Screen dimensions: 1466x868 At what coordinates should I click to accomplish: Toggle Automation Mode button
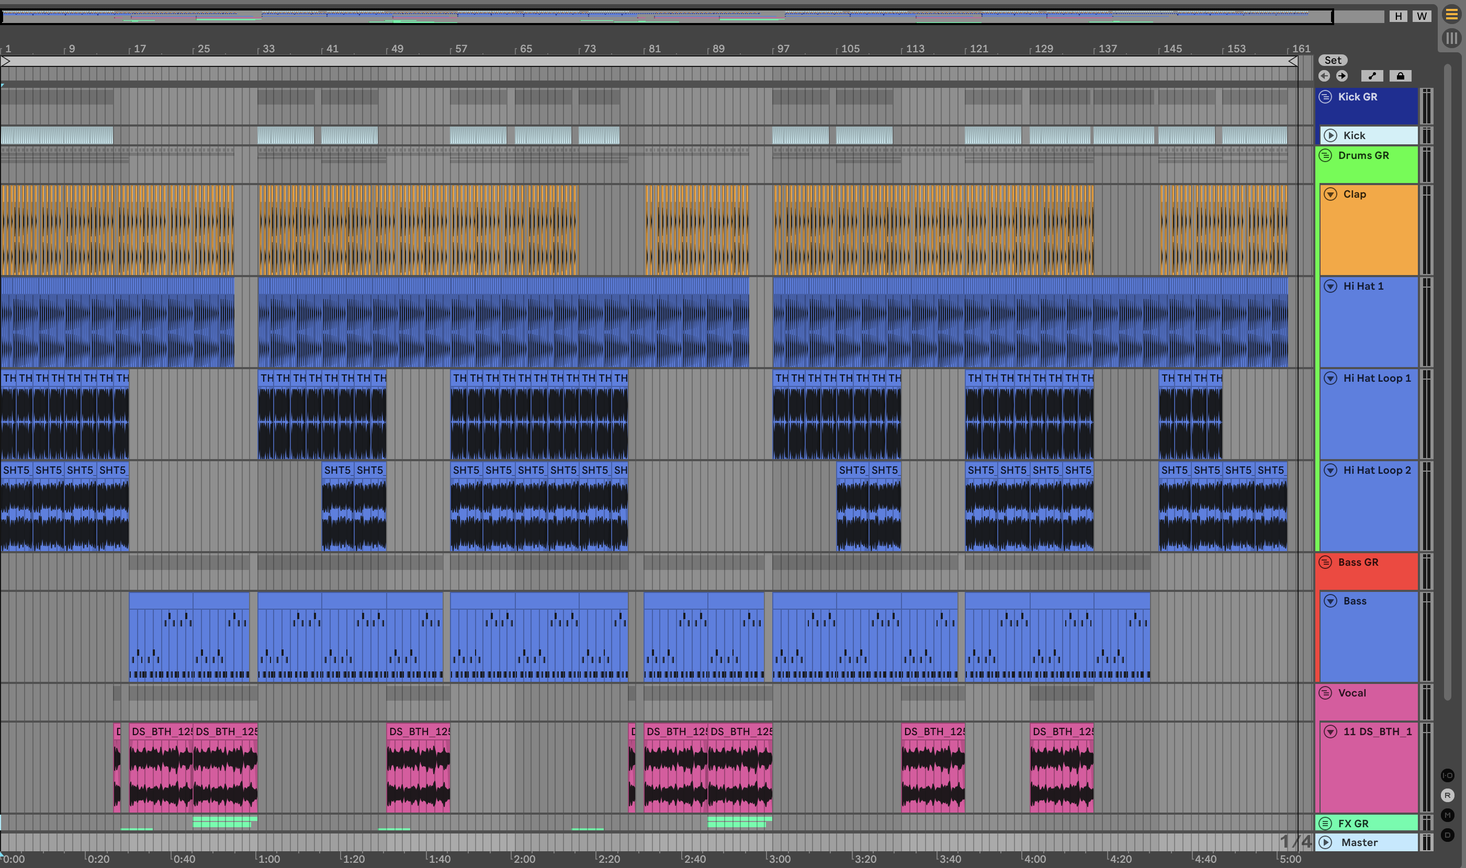(1372, 76)
